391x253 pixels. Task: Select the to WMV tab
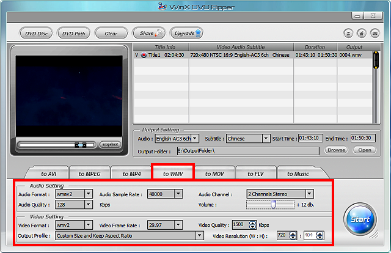click(173, 174)
